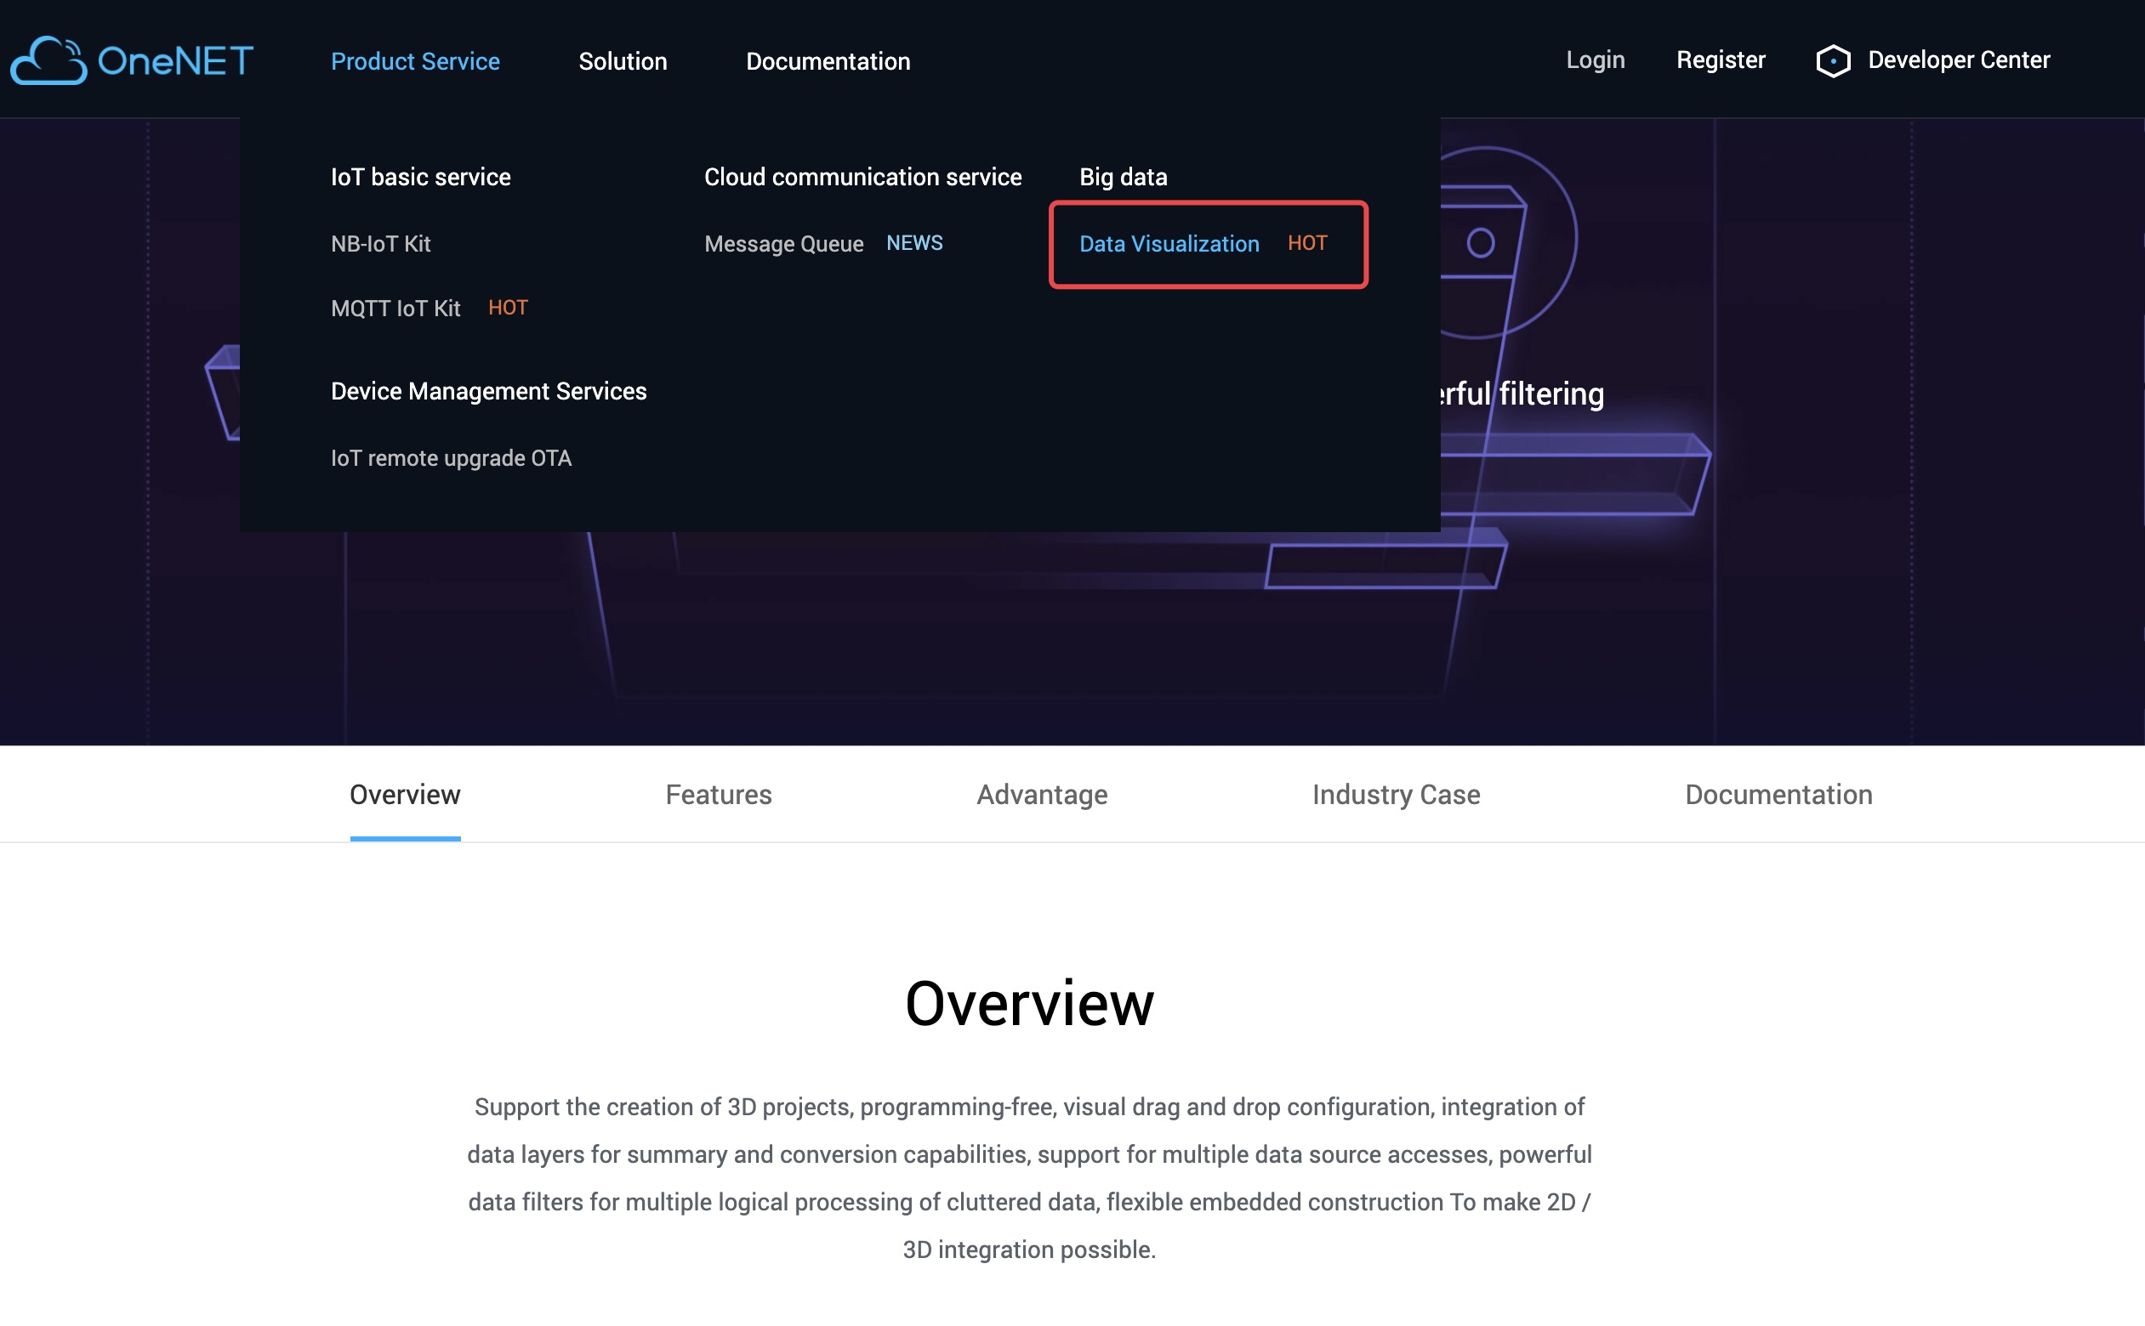Click the Developer Center hexagon icon
Viewport: 2145px width, 1326px height.
click(x=1833, y=60)
